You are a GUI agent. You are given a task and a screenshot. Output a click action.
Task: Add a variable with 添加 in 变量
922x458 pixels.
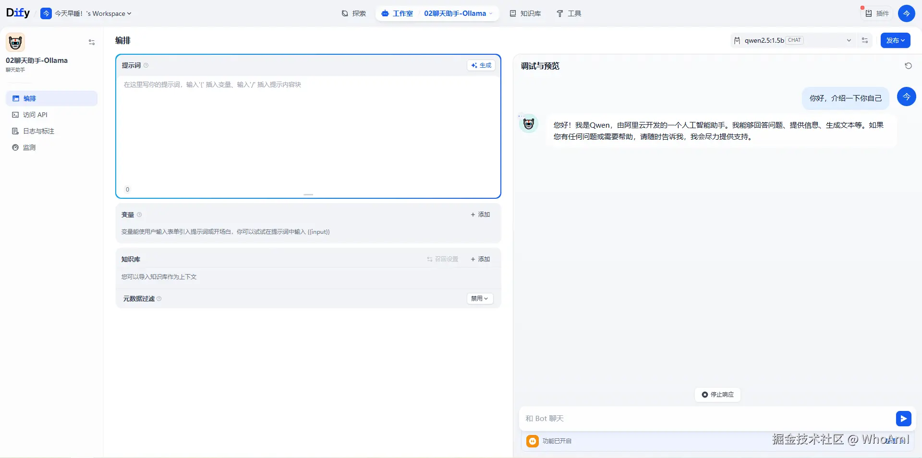click(x=480, y=215)
